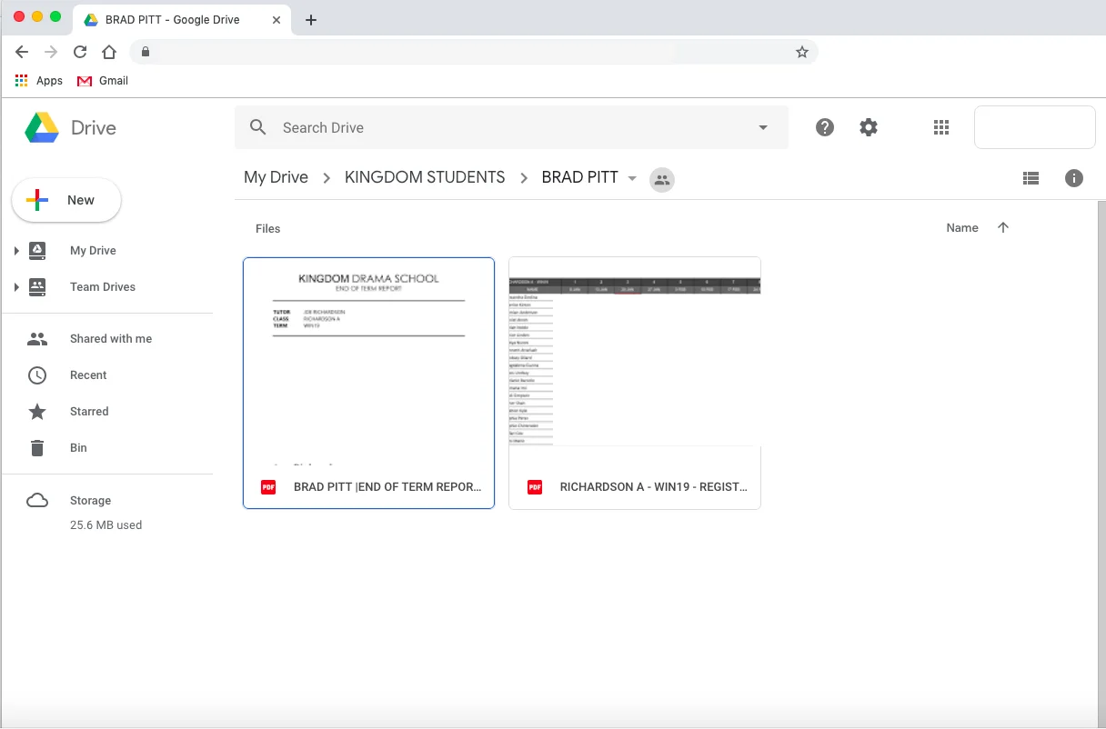Bookmark this page star
The height and width of the screenshot is (729, 1106).
(802, 52)
